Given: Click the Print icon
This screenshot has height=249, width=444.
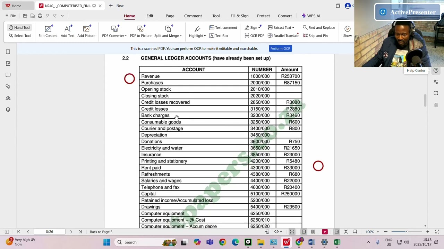Looking at the screenshot, I should click(40, 16).
